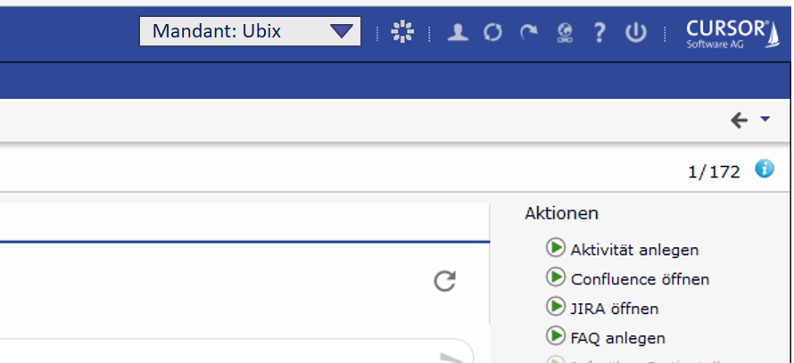Click the power logout icon
Image resolution: width=794 pixels, height=363 pixels.
click(634, 33)
